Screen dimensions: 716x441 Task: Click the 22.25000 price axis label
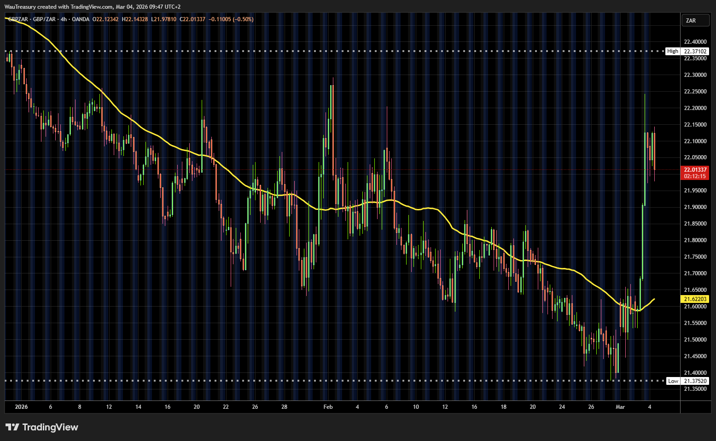pyautogui.click(x=695, y=92)
